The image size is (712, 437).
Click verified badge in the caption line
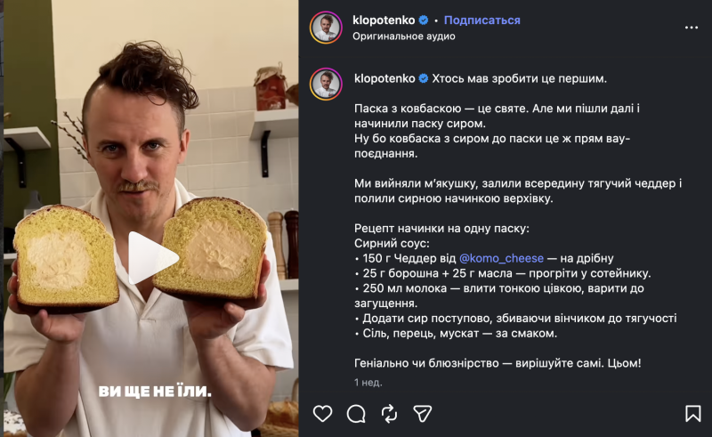pos(424,78)
